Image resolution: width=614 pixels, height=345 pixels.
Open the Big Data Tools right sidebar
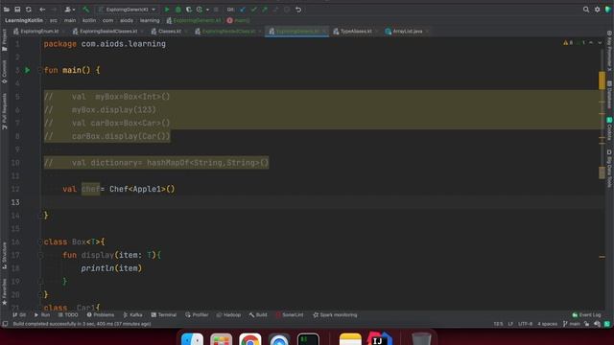(610, 169)
